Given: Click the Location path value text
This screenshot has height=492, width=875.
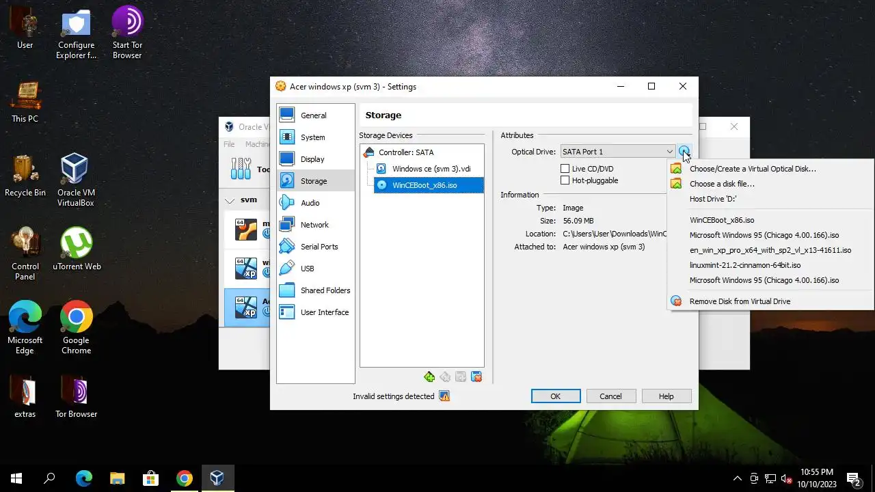Looking at the screenshot, I should tap(614, 234).
